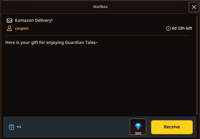
Task: Select the +1 attachment count
Action: click(x=19, y=127)
